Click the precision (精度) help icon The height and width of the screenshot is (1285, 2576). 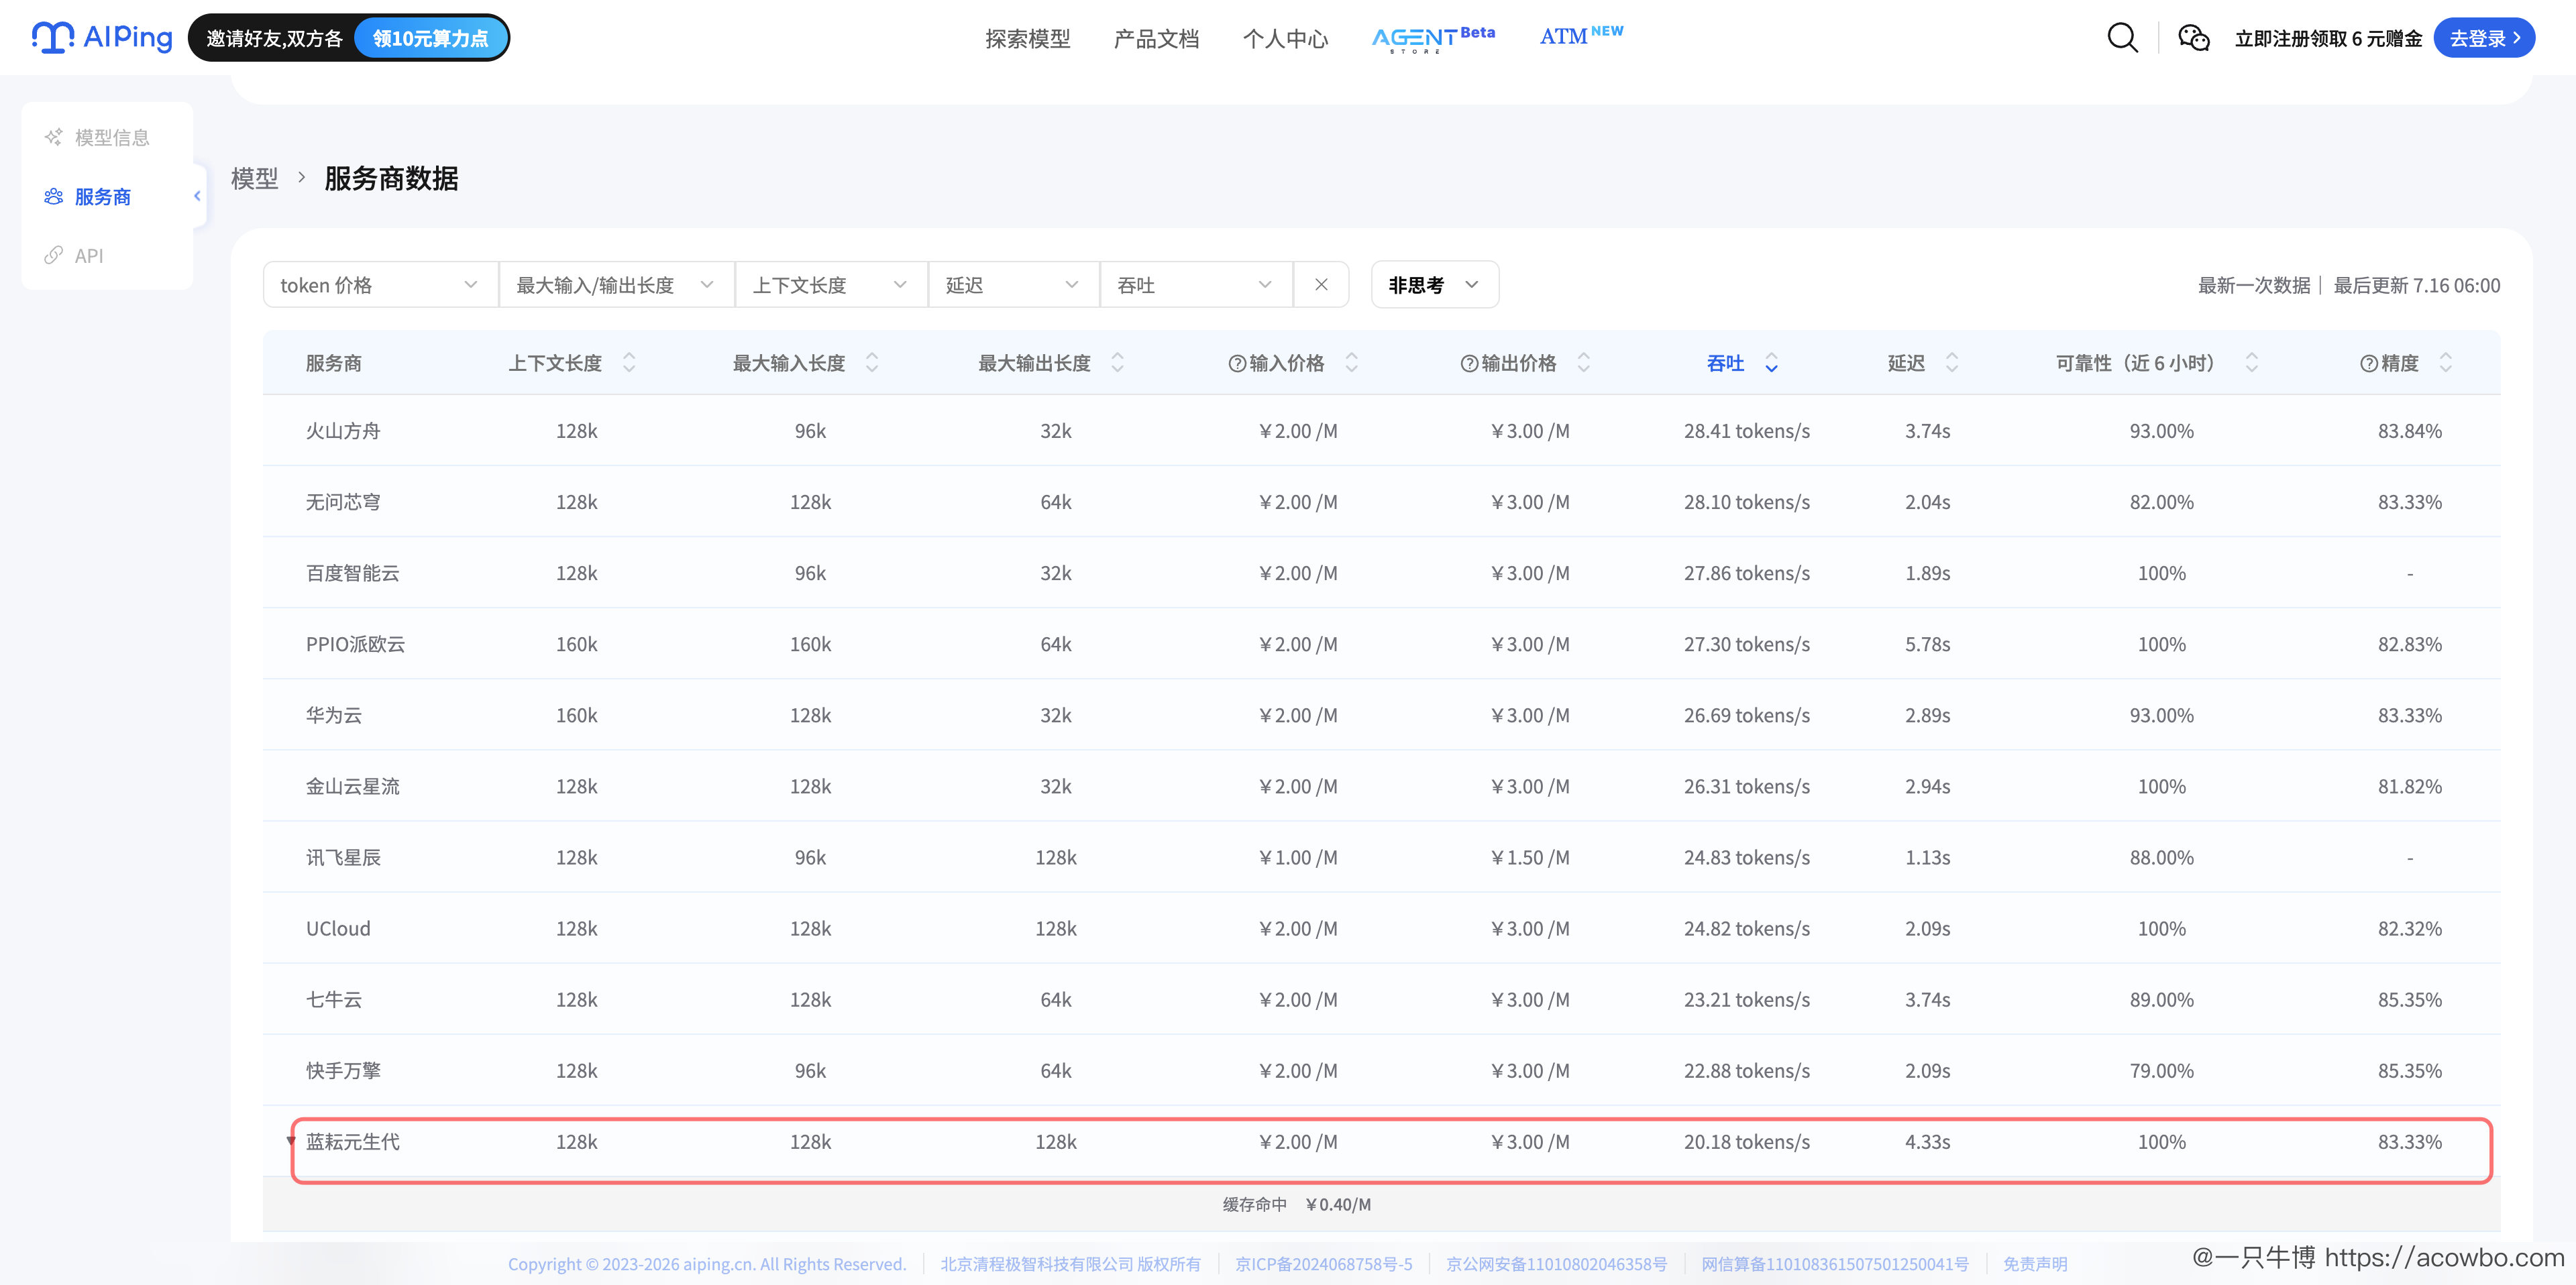[2369, 363]
